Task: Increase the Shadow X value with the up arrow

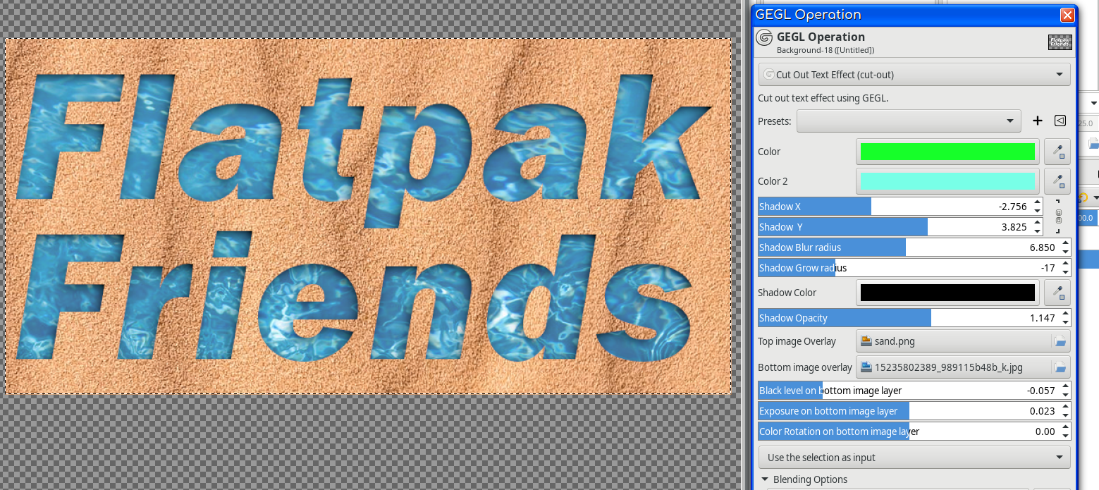Action: tap(1037, 202)
